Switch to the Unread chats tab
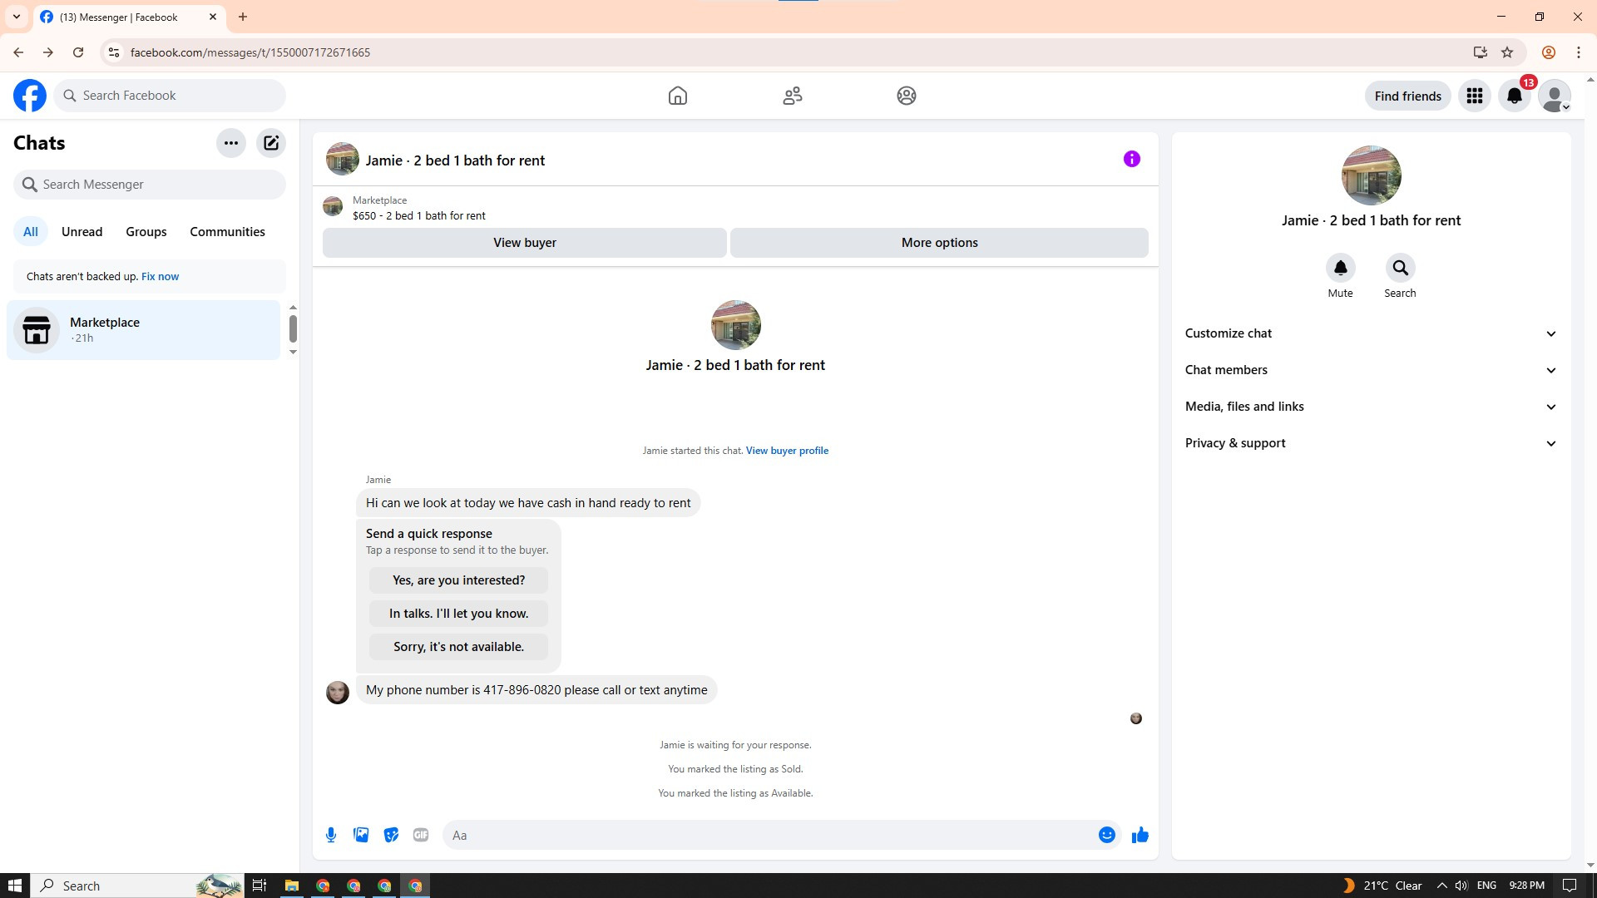Image resolution: width=1597 pixels, height=898 pixels. tap(82, 232)
